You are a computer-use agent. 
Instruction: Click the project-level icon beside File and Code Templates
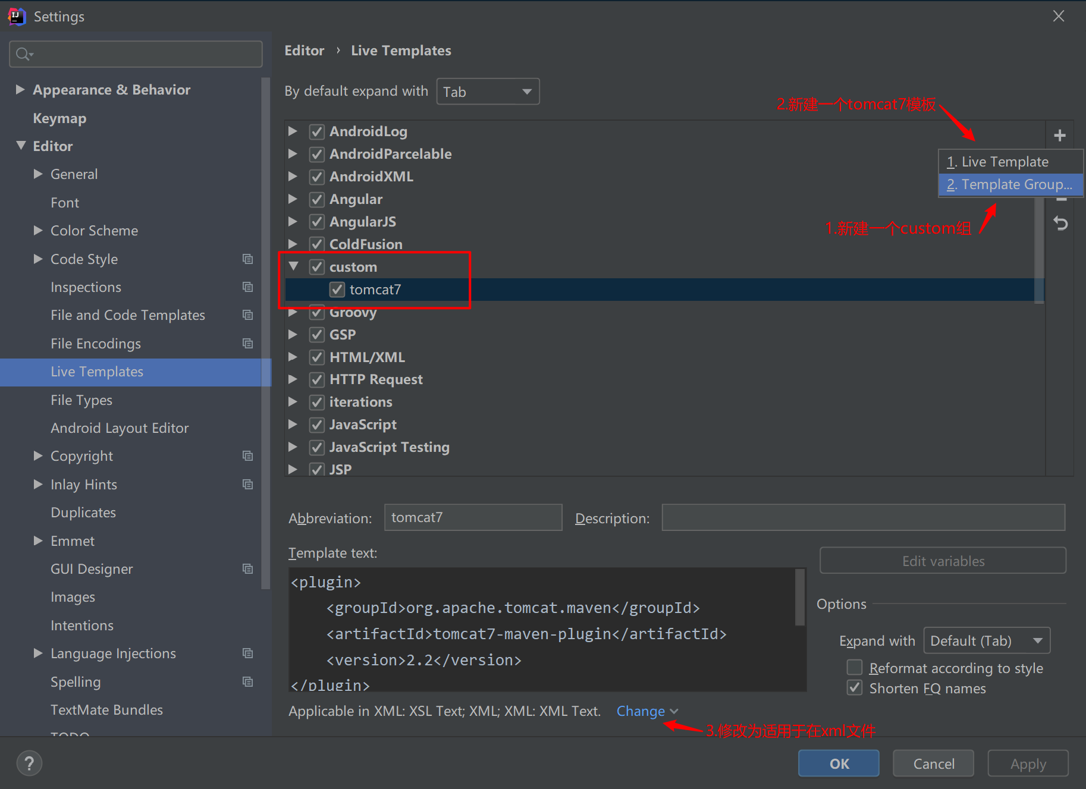click(x=247, y=315)
